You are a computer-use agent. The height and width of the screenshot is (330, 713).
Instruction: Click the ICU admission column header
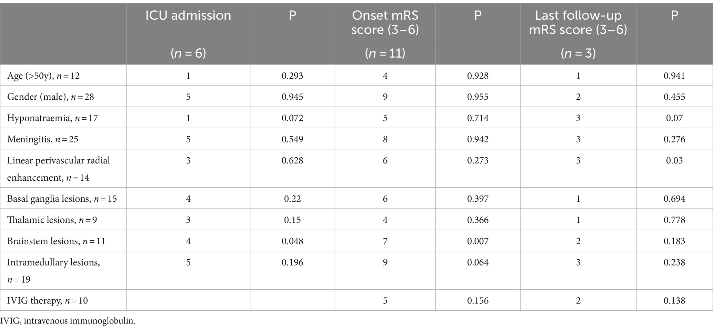coord(188,16)
